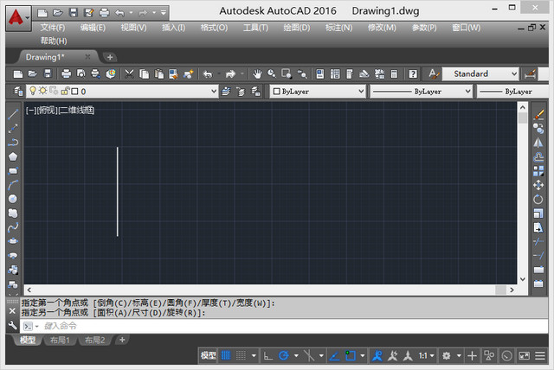
Task: Click the Cut scissors icon
Action: (x=129, y=73)
